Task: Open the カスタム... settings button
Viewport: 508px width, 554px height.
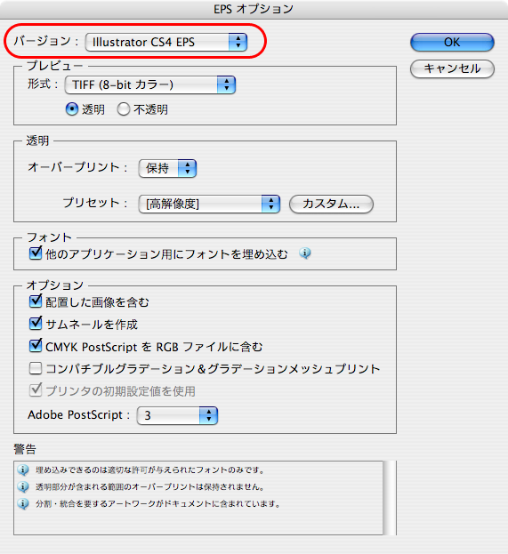Action: pyautogui.click(x=331, y=204)
